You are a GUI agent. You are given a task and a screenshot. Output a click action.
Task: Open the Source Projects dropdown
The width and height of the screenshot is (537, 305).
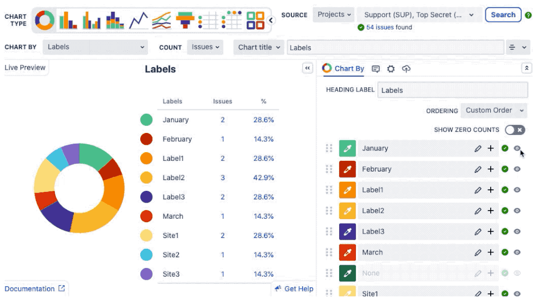click(x=334, y=14)
